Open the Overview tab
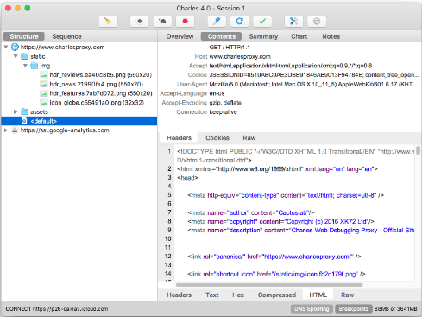The height and width of the screenshot is (317, 422). pyautogui.click(x=180, y=36)
